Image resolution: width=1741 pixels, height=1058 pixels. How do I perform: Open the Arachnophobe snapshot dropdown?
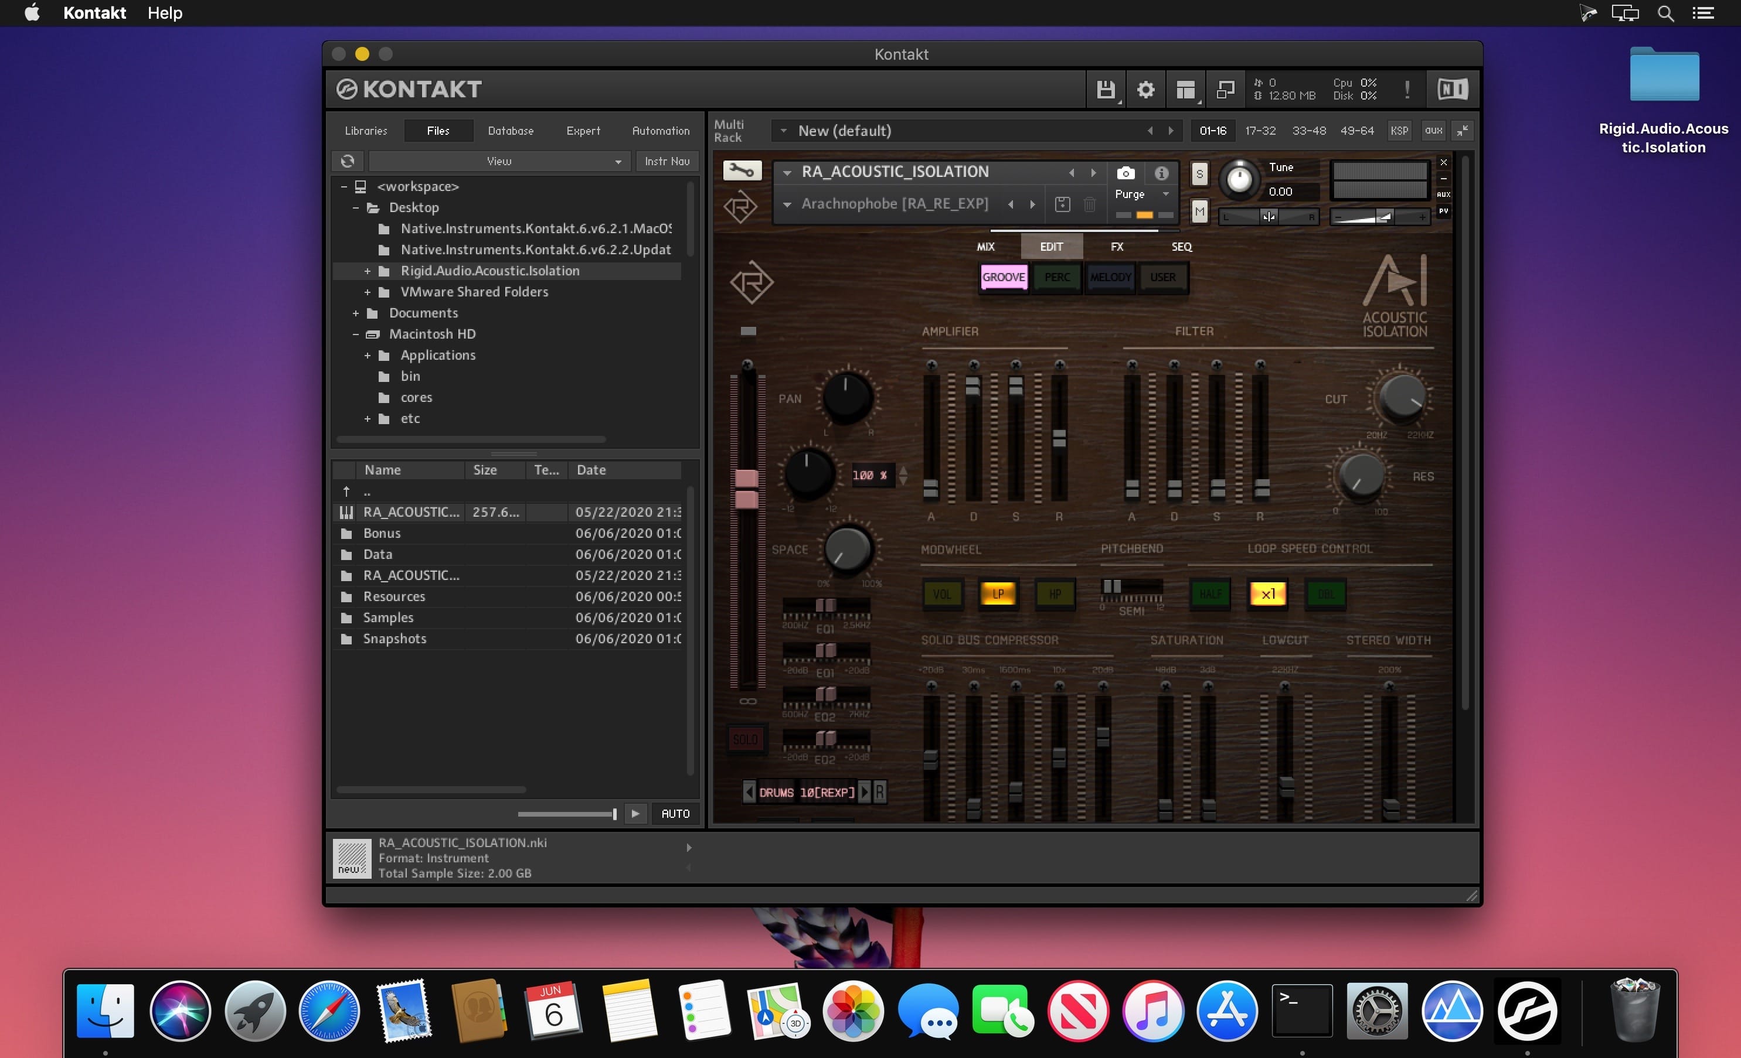pyautogui.click(x=787, y=205)
